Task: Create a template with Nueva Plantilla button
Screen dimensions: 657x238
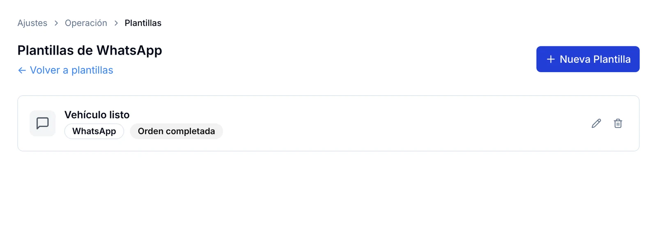Action: pos(588,59)
